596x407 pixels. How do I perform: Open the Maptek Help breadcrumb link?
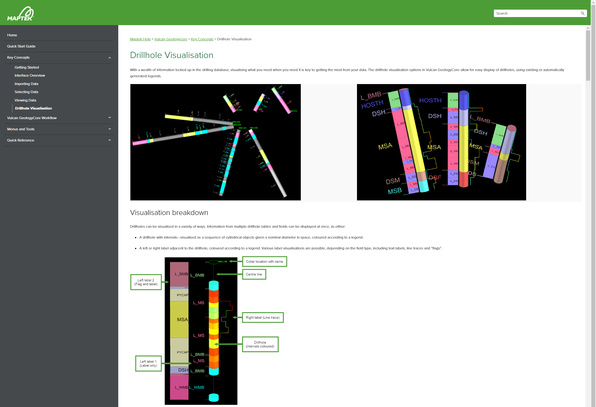point(140,39)
